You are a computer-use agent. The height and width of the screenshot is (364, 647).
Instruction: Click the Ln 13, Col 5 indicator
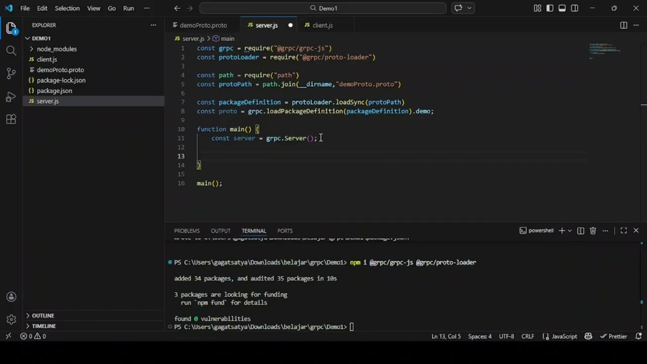coord(446,336)
